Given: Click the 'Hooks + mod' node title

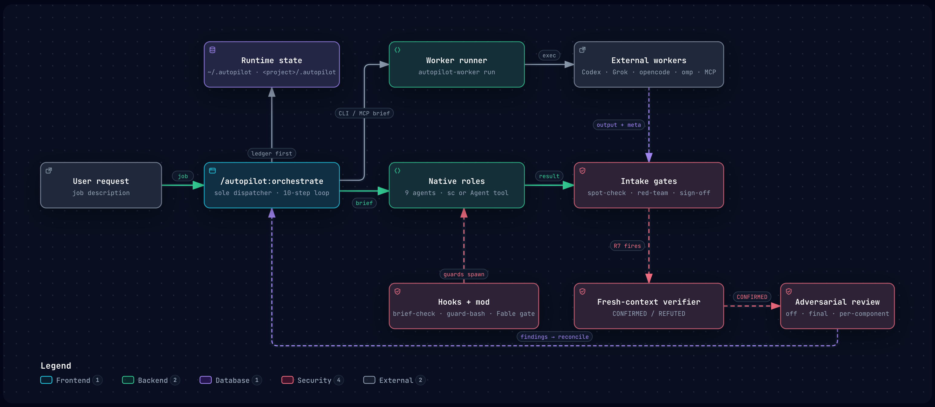Looking at the screenshot, I should click(x=464, y=302).
